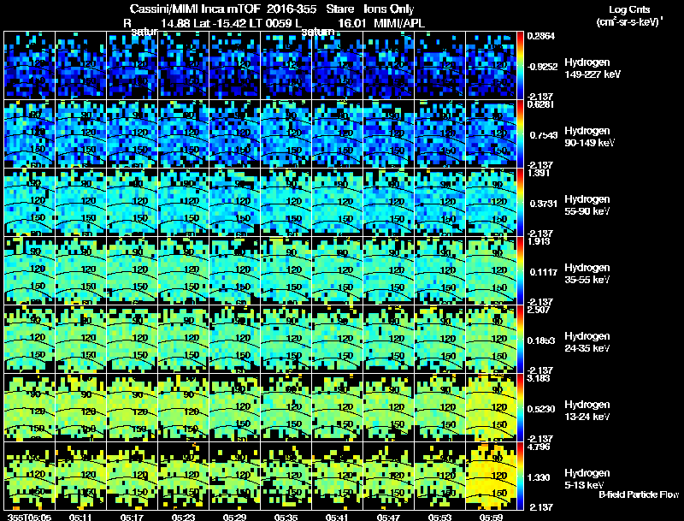The image size is (684, 521).
Task: Open the 05:41 panel in the 5-13 keV row
Action: pyautogui.click(x=337, y=477)
